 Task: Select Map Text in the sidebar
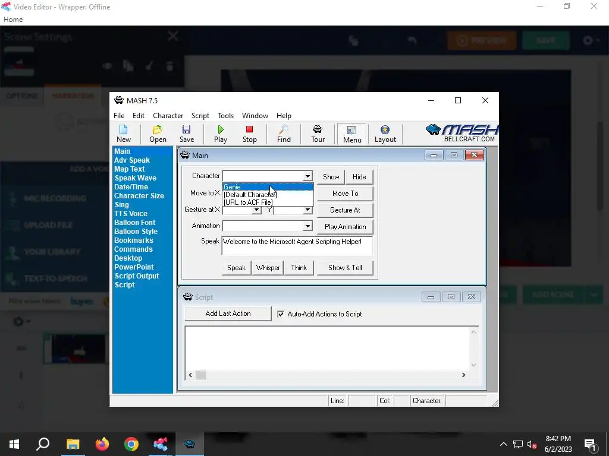(129, 169)
